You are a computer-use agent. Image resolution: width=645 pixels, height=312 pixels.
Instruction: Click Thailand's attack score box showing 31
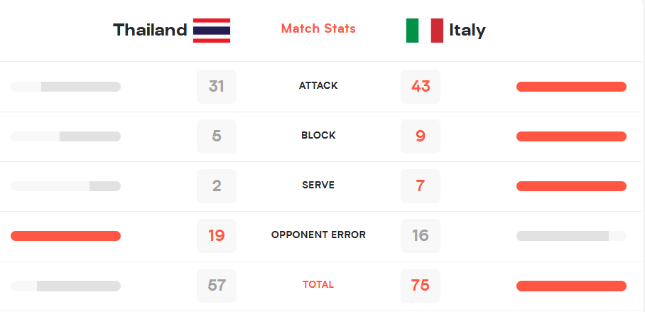pyautogui.click(x=217, y=87)
